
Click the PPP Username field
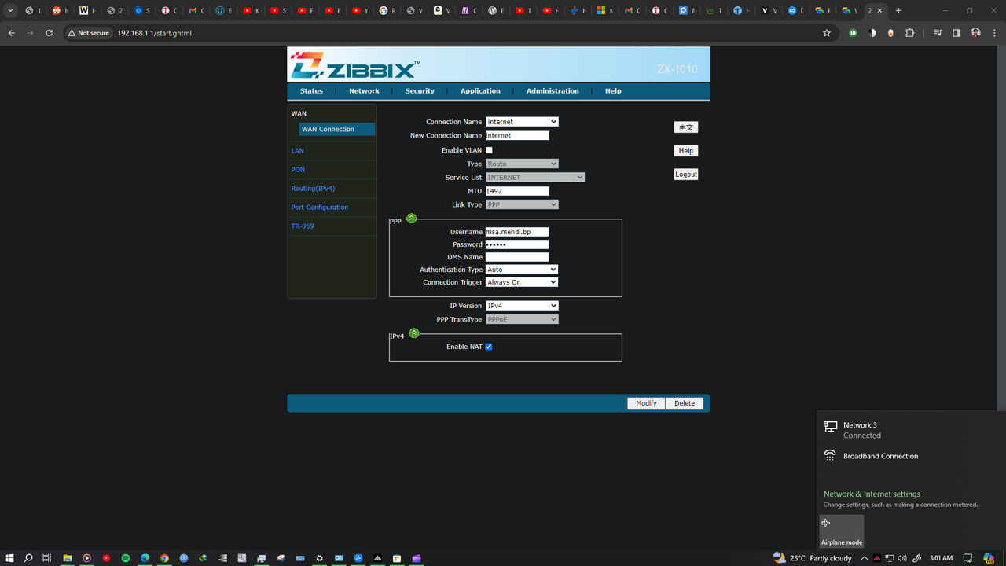[x=517, y=232]
